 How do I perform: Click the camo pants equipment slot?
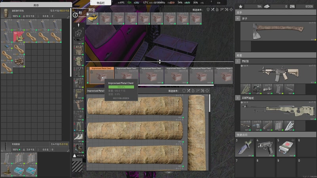78,126
